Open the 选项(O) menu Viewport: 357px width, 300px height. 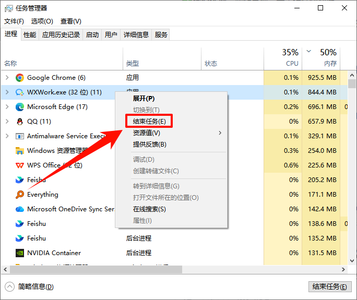(42, 21)
